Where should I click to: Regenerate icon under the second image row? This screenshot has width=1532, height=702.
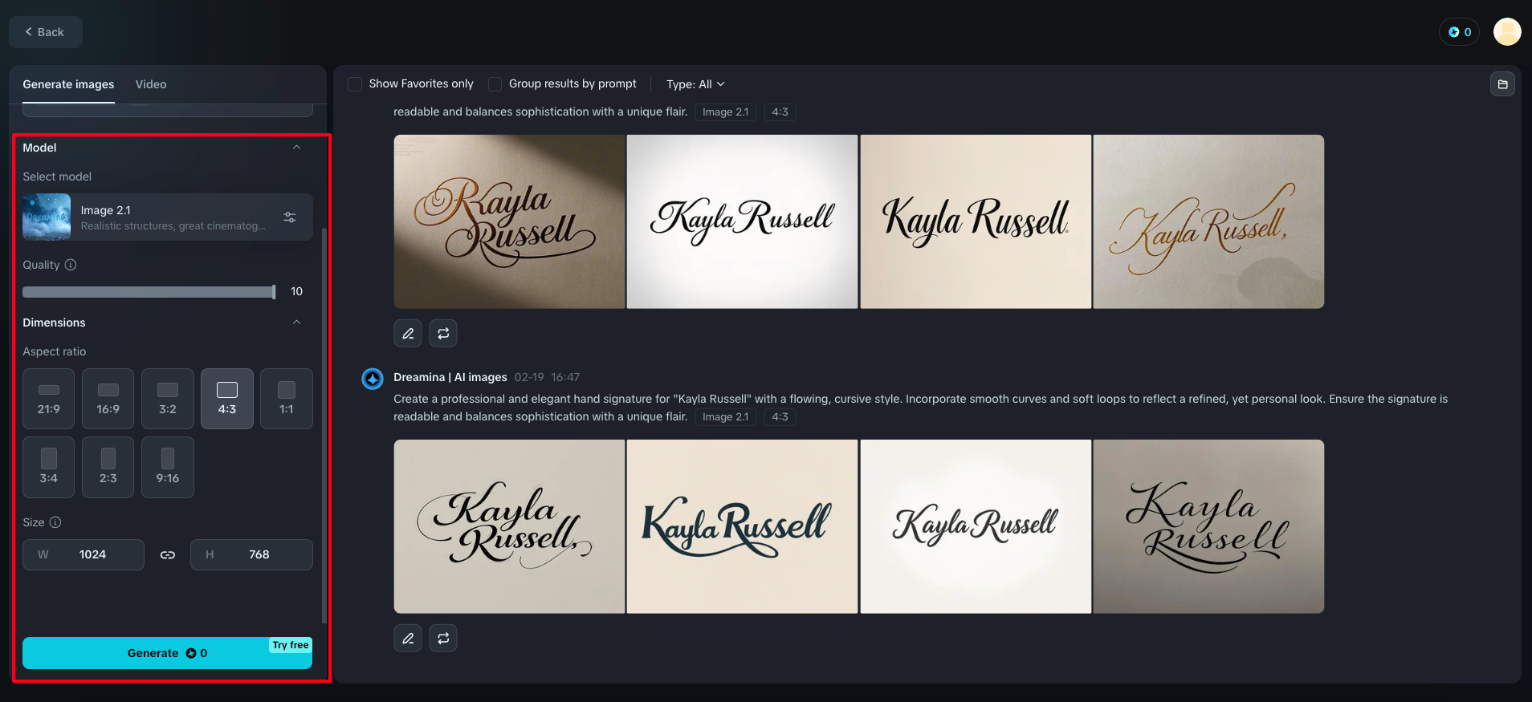(443, 638)
